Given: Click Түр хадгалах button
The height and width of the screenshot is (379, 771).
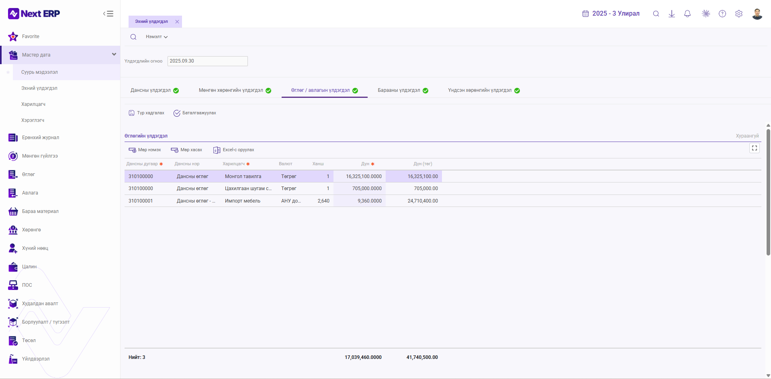Looking at the screenshot, I should tap(146, 113).
